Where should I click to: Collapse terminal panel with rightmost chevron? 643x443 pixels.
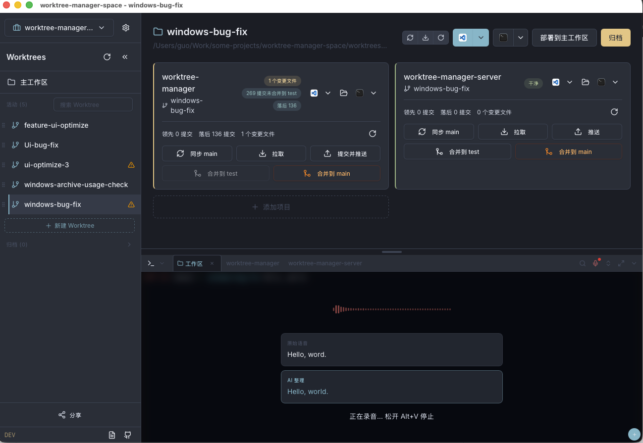634,263
